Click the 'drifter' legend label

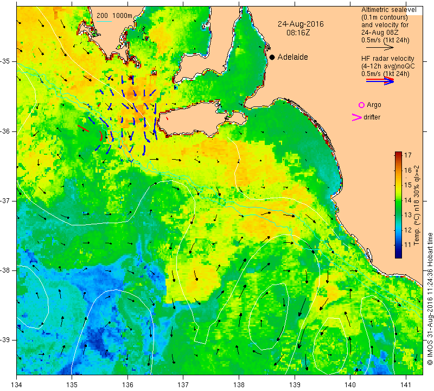(x=372, y=117)
